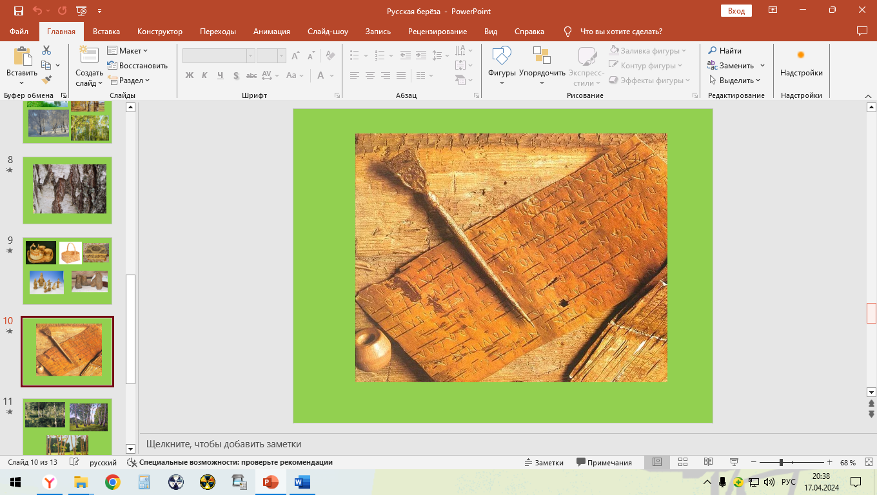877x495 pixels.
Task: Toggle the Заметки notes pane
Action: tap(544, 462)
